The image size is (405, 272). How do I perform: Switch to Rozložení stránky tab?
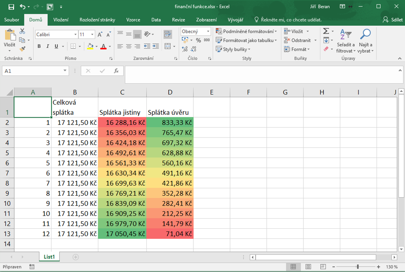[97, 20]
